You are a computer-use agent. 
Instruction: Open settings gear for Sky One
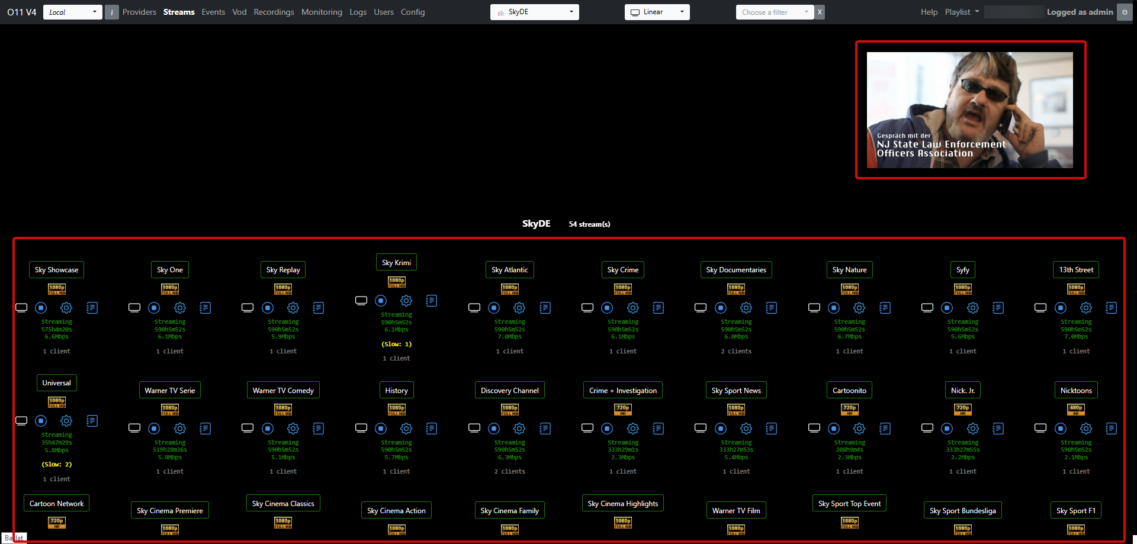tap(180, 308)
